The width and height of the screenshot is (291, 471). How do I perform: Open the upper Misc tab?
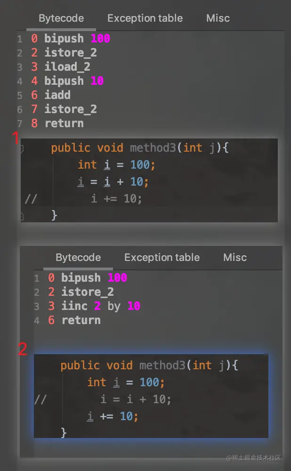pyautogui.click(x=218, y=18)
